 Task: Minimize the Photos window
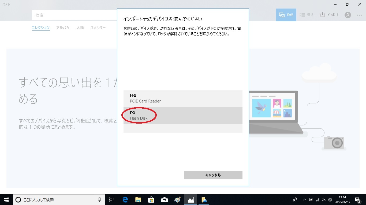[335, 4]
